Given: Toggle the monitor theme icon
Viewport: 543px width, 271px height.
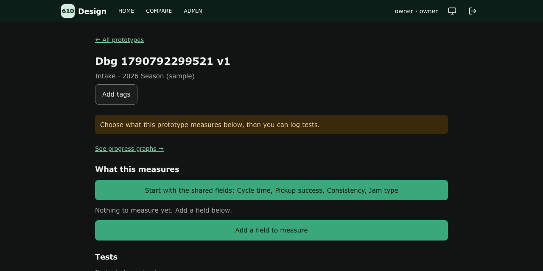Looking at the screenshot, I should 452,11.
